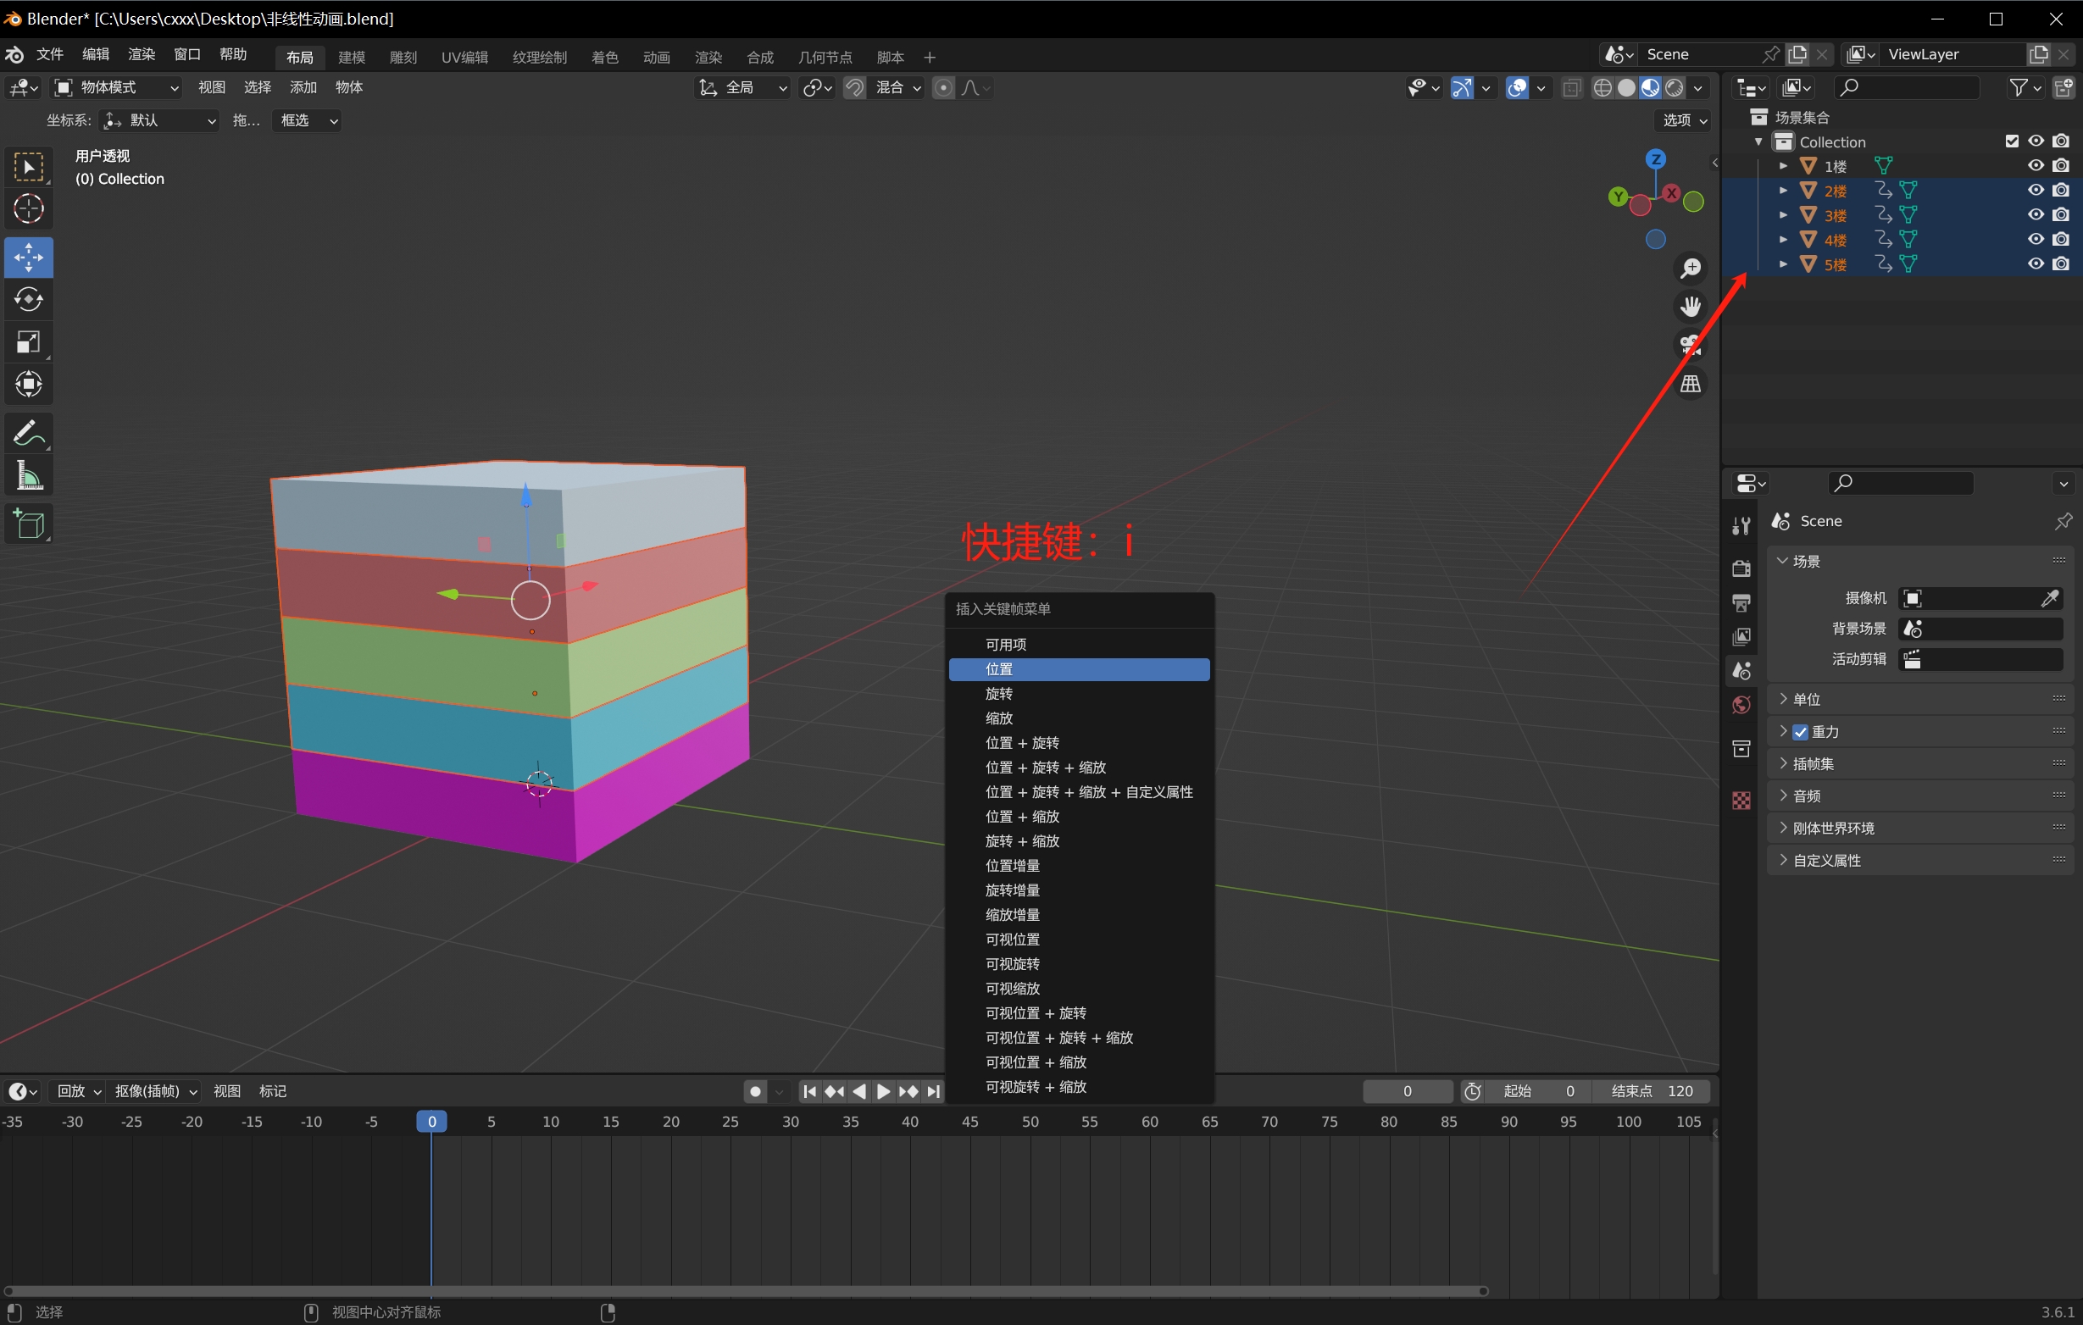Viewport: 2083px width, 1325px height.
Task: Expand the 3楼 object tree
Action: 1783,214
